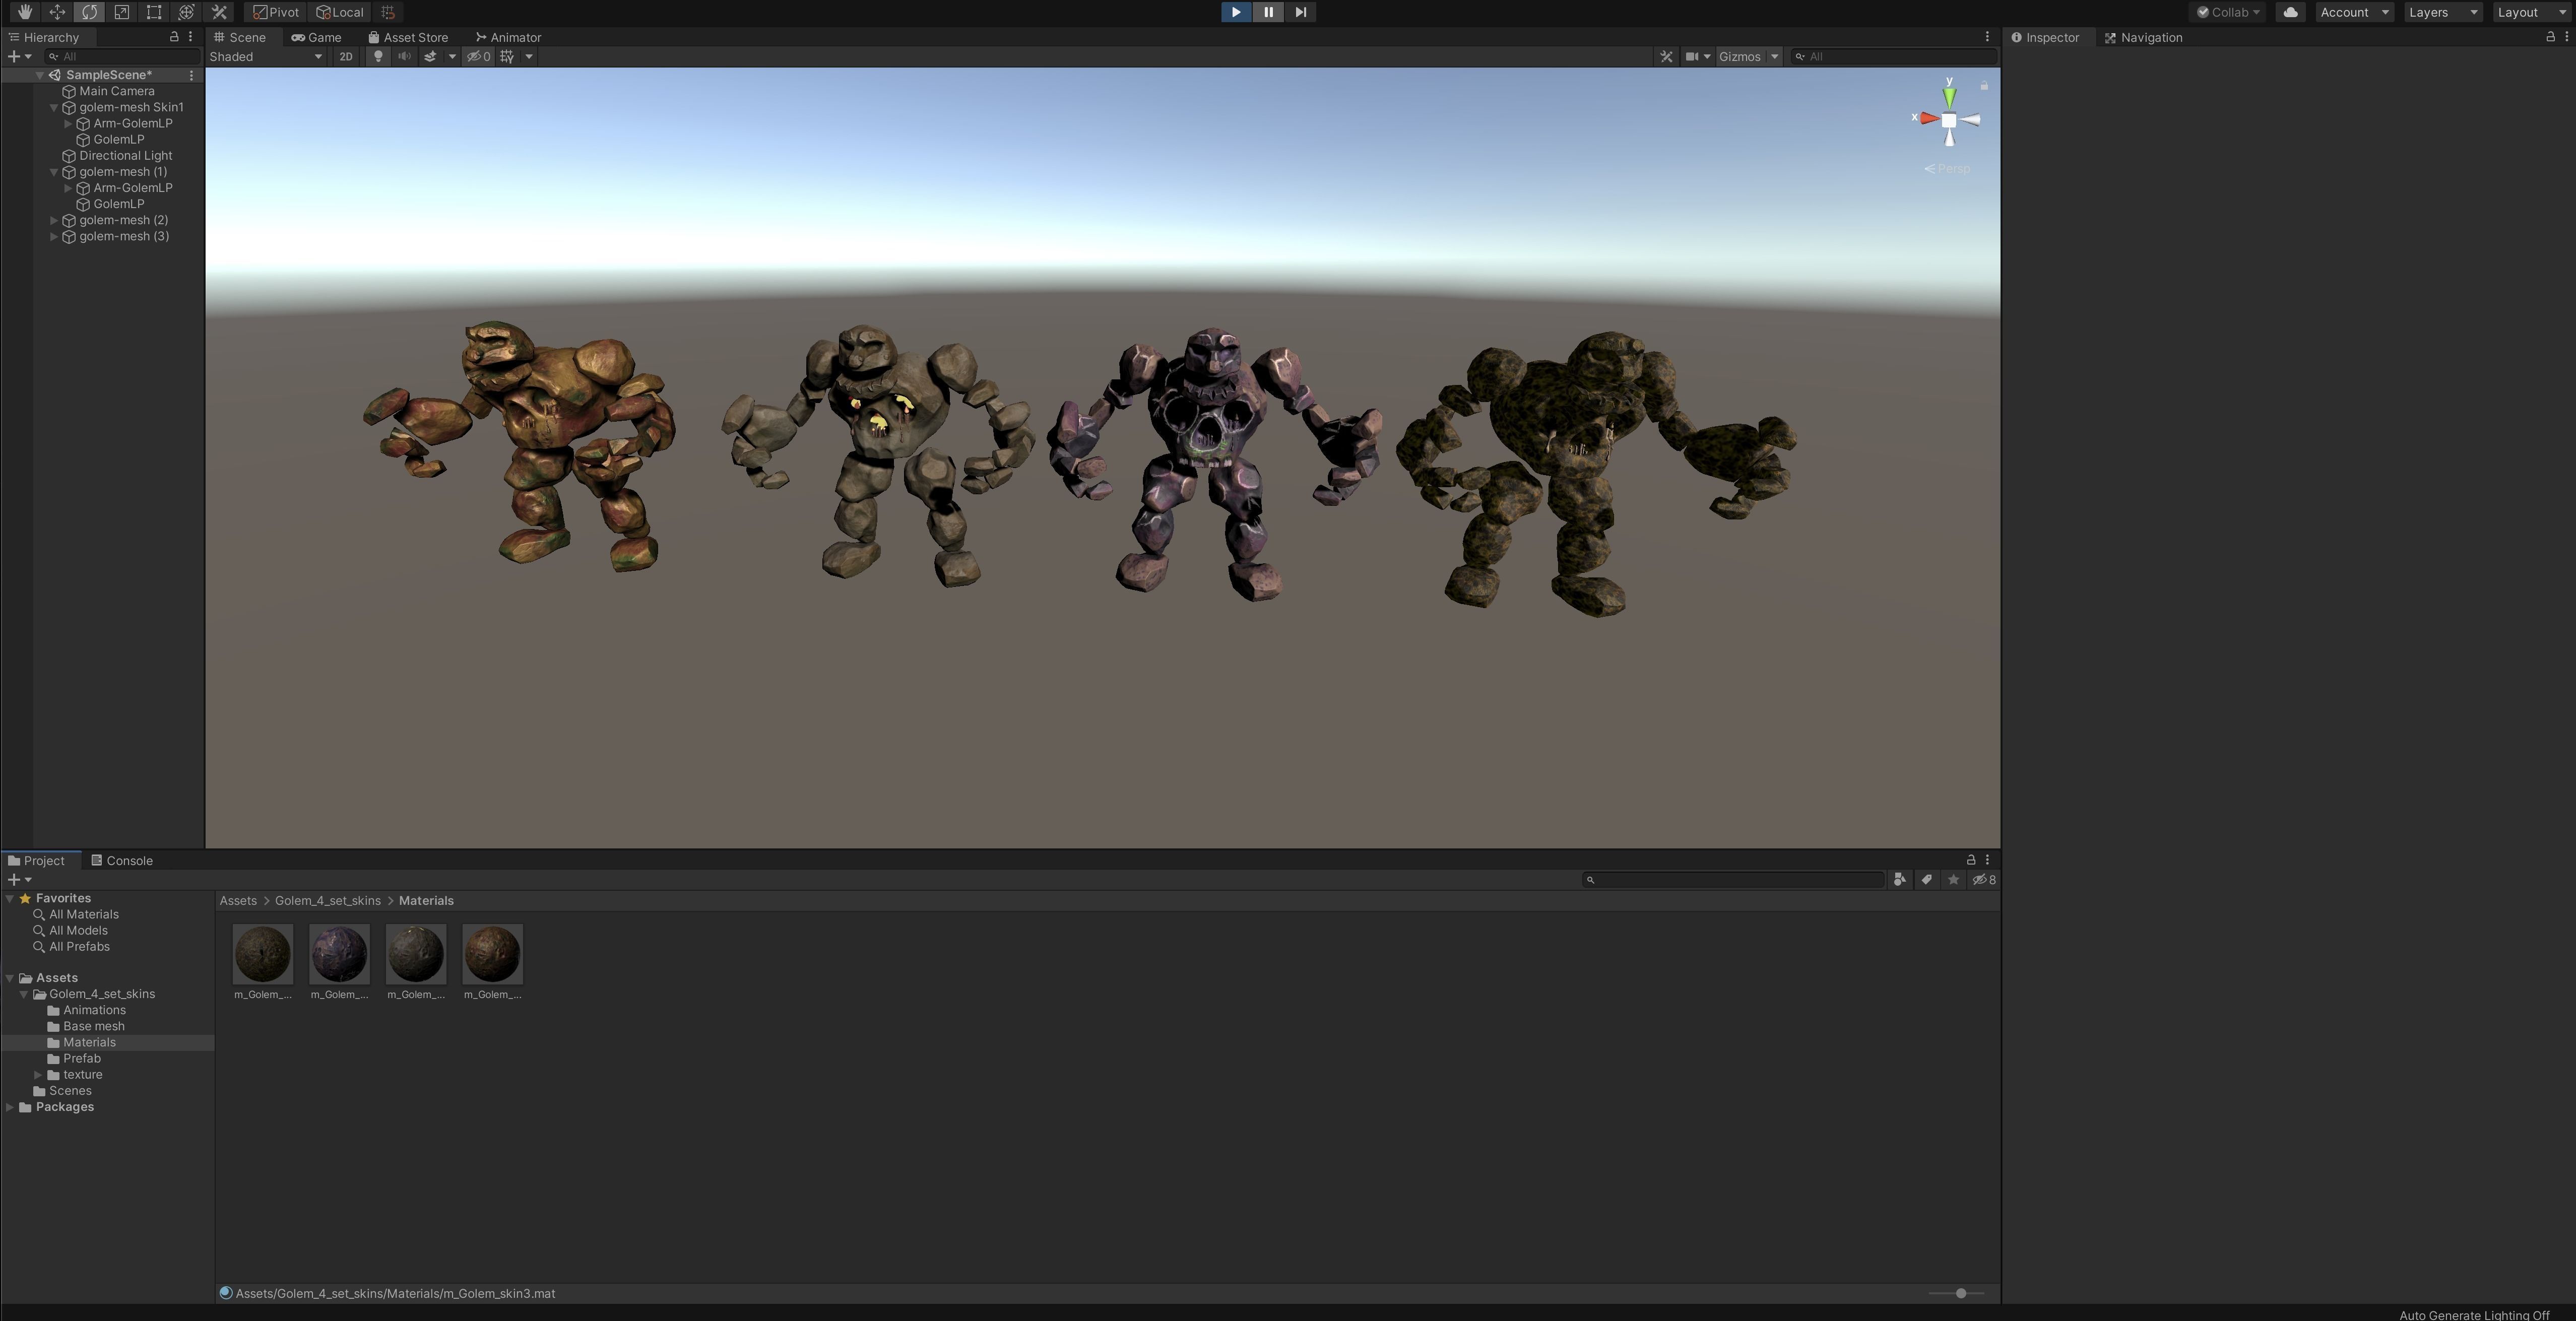The image size is (2576, 1321).
Task: Open the Layout dropdown
Action: click(x=2532, y=12)
